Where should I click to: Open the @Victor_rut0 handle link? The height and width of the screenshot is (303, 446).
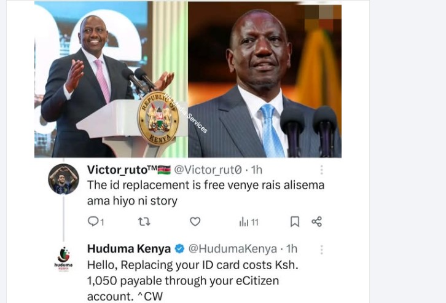coord(208,170)
